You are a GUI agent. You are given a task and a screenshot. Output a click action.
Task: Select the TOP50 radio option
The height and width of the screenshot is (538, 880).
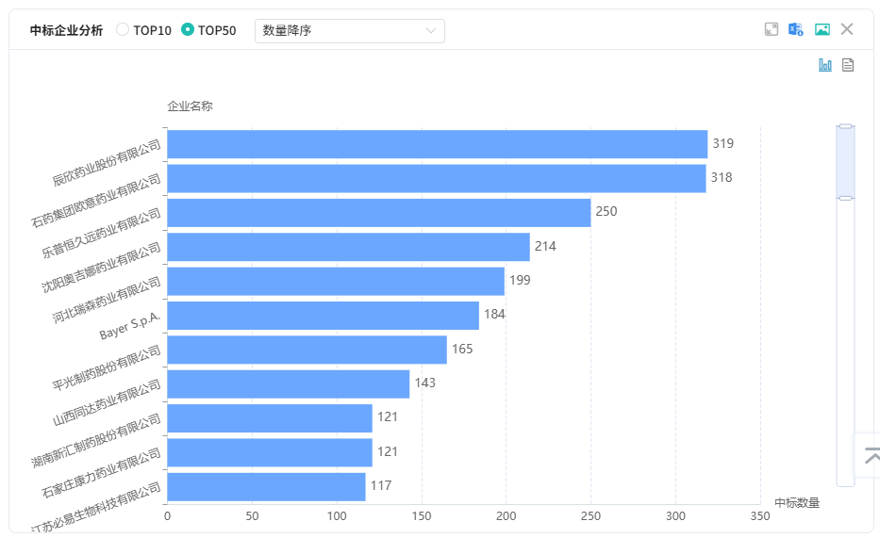click(x=188, y=30)
